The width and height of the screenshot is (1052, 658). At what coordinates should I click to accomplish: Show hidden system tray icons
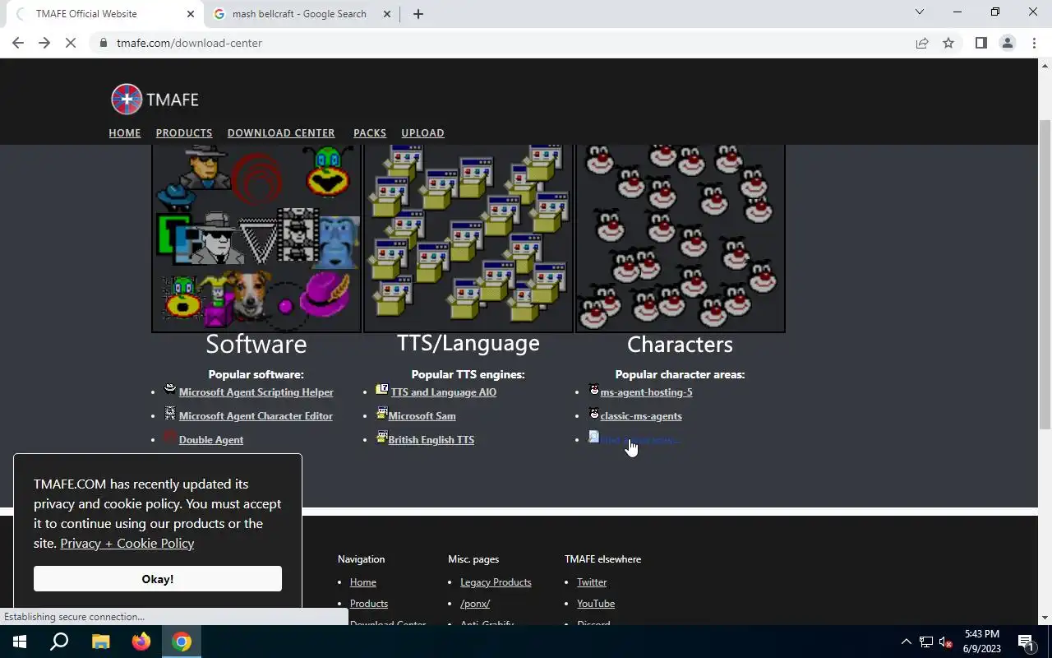(906, 642)
